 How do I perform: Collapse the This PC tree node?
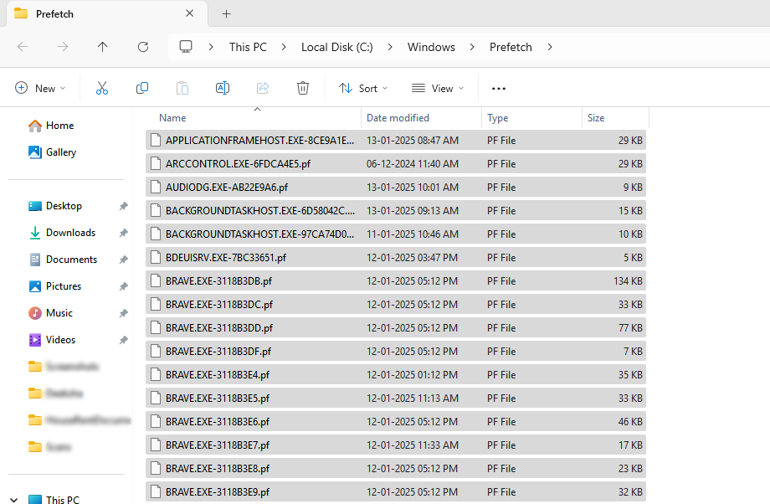13,500
